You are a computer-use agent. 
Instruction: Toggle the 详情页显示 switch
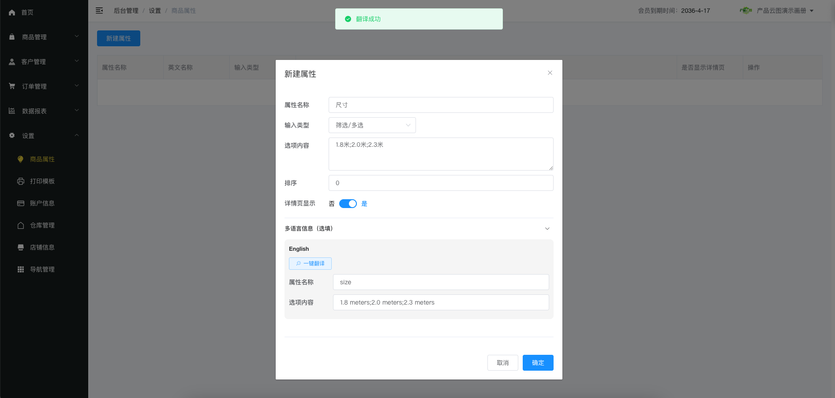tap(348, 204)
